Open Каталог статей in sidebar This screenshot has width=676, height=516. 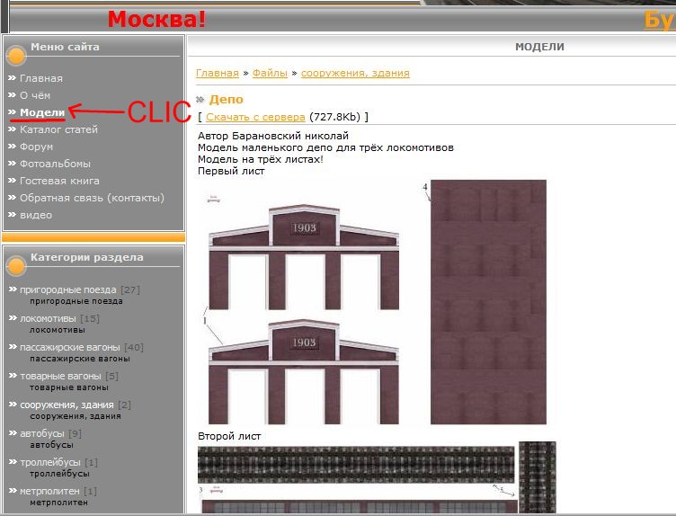[58, 129]
